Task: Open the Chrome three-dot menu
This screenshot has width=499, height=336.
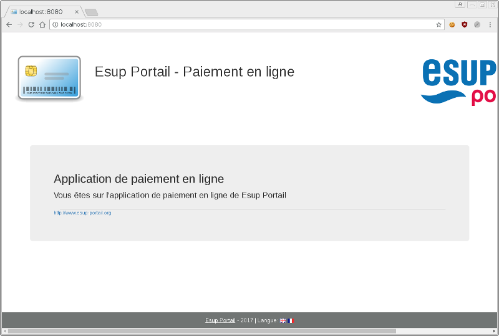Action: [490, 25]
